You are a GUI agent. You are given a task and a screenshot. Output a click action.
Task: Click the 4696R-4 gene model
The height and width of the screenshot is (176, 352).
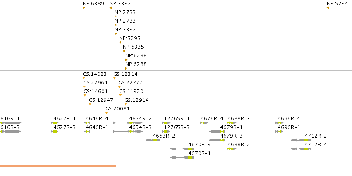[280, 123]
